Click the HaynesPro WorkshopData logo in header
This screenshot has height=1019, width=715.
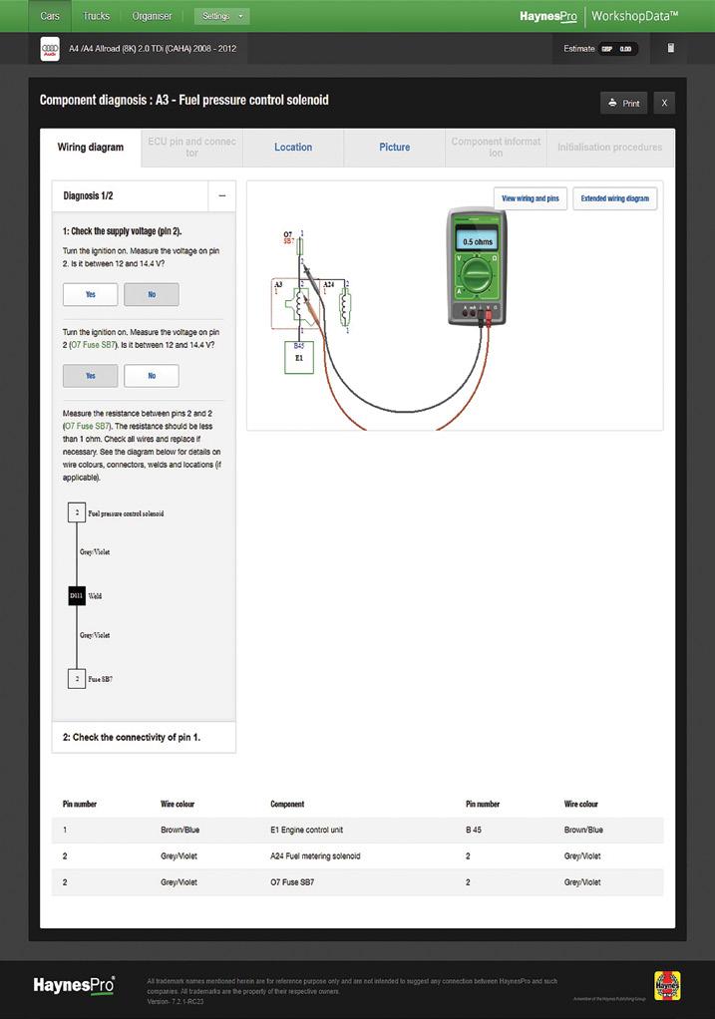[598, 16]
